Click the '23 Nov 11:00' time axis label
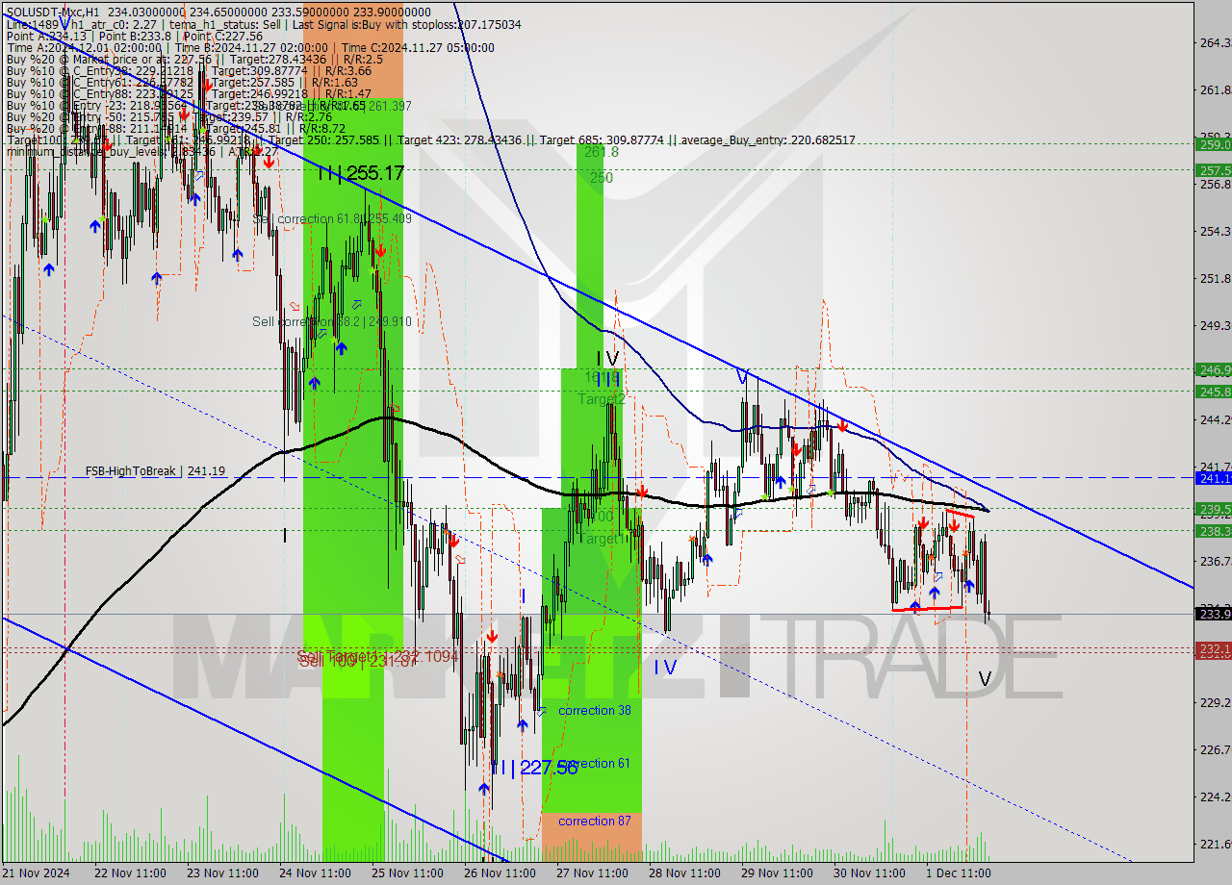This screenshot has width=1232, height=885. point(221,873)
